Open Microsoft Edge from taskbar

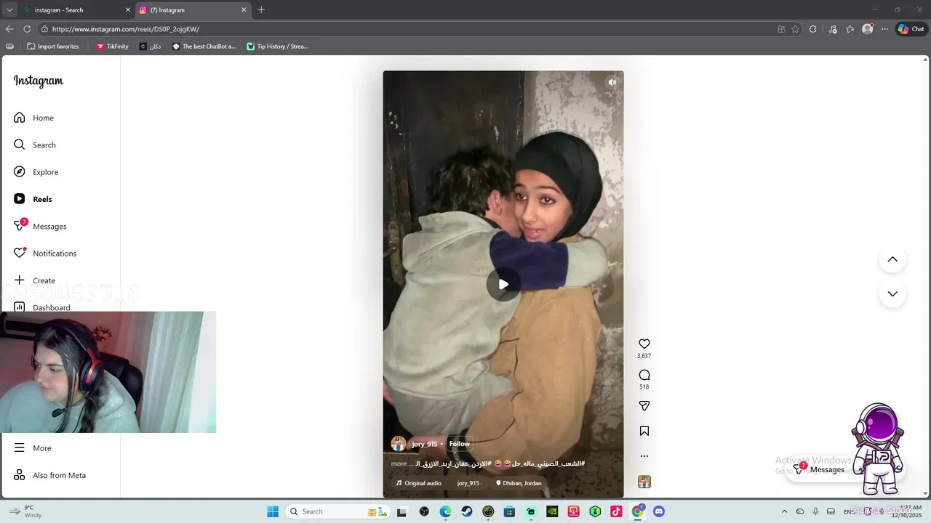pyautogui.click(x=445, y=511)
